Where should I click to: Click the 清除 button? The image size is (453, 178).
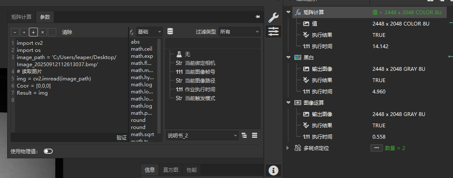tap(67, 32)
